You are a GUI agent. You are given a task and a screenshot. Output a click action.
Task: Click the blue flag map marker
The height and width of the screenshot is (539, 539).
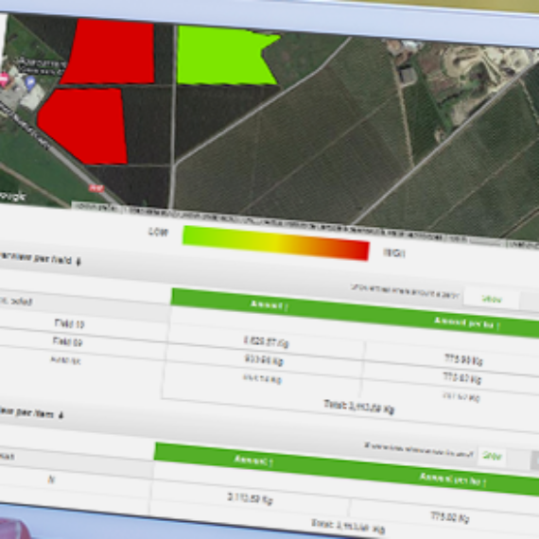[30, 82]
